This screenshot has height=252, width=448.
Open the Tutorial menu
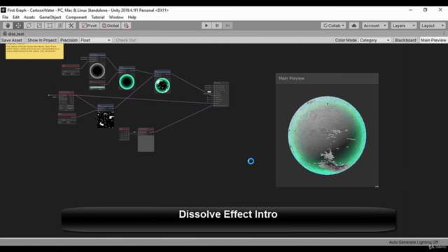[98, 17]
